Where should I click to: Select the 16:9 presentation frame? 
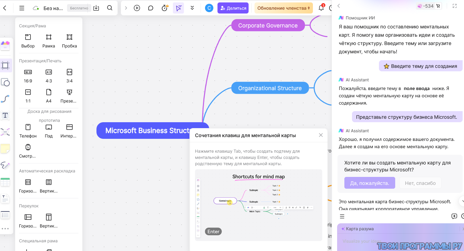28,76
